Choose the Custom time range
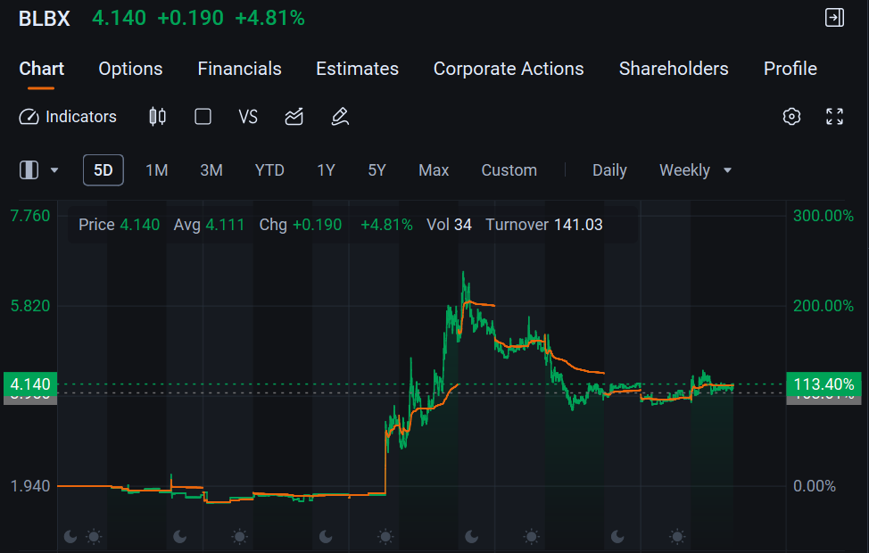The width and height of the screenshot is (869, 553). (509, 170)
